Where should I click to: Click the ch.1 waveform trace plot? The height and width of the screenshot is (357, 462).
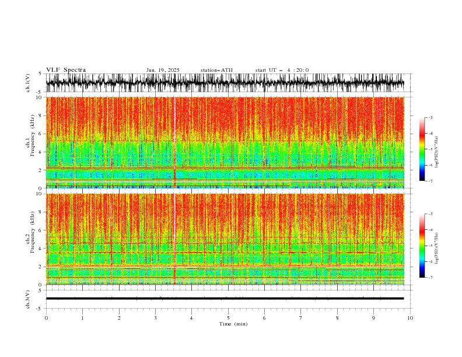coord(225,83)
